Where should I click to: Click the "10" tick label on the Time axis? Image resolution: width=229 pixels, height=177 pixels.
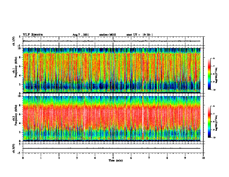click(203, 158)
